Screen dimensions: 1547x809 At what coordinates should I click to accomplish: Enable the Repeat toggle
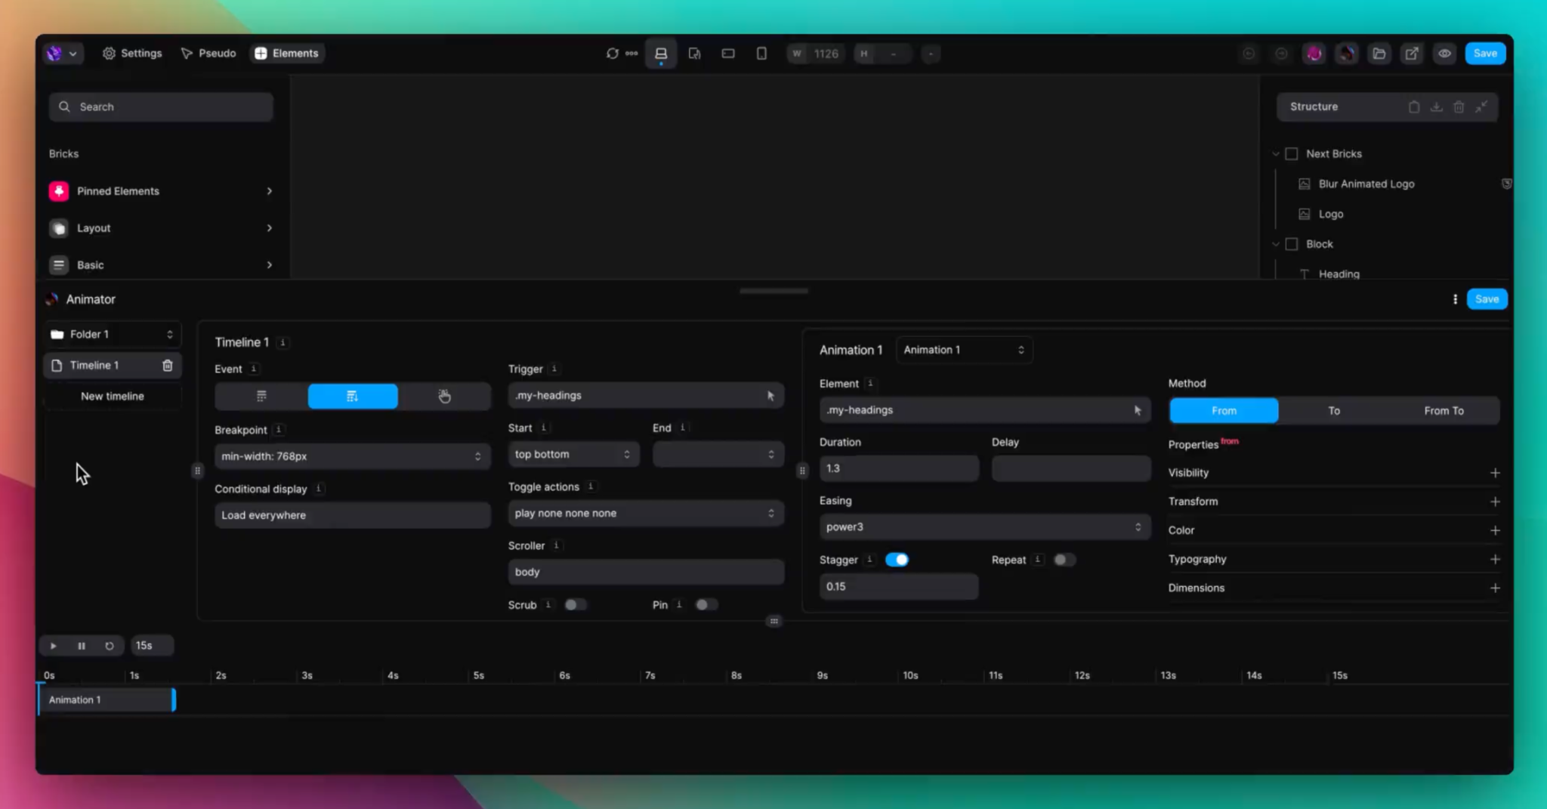click(x=1064, y=560)
